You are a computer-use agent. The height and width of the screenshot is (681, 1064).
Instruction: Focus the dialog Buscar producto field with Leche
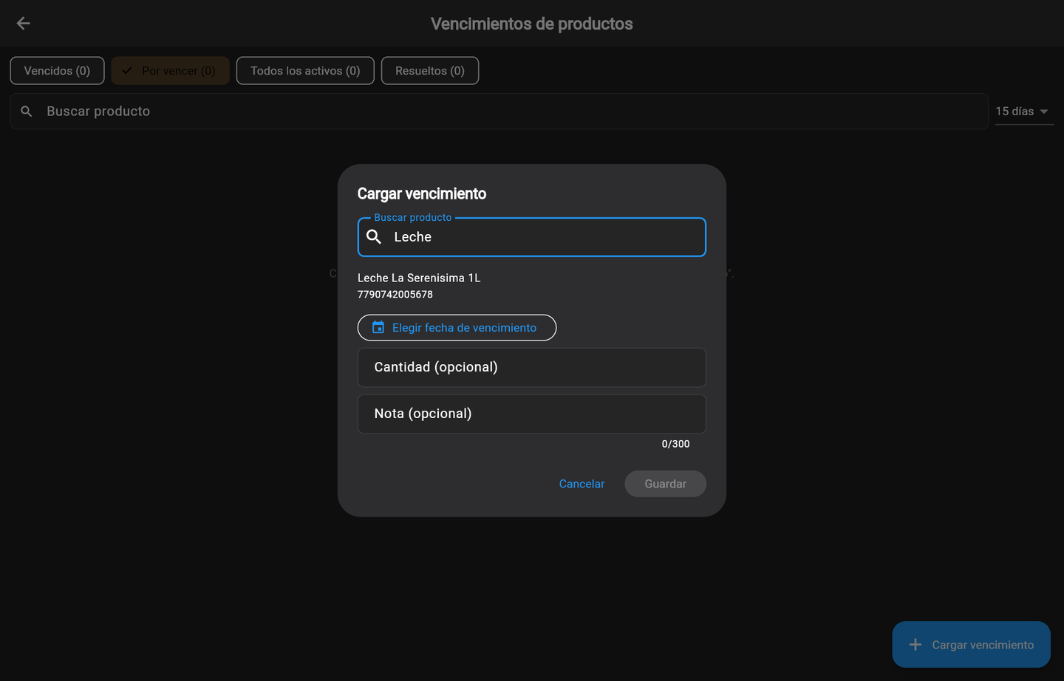(532, 237)
